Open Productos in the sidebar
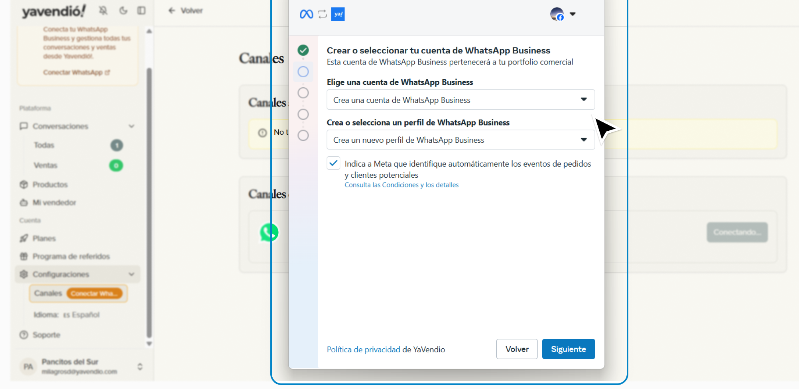Image resolution: width=799 pixels, height=389 pixels. click(x=50, y=185)
